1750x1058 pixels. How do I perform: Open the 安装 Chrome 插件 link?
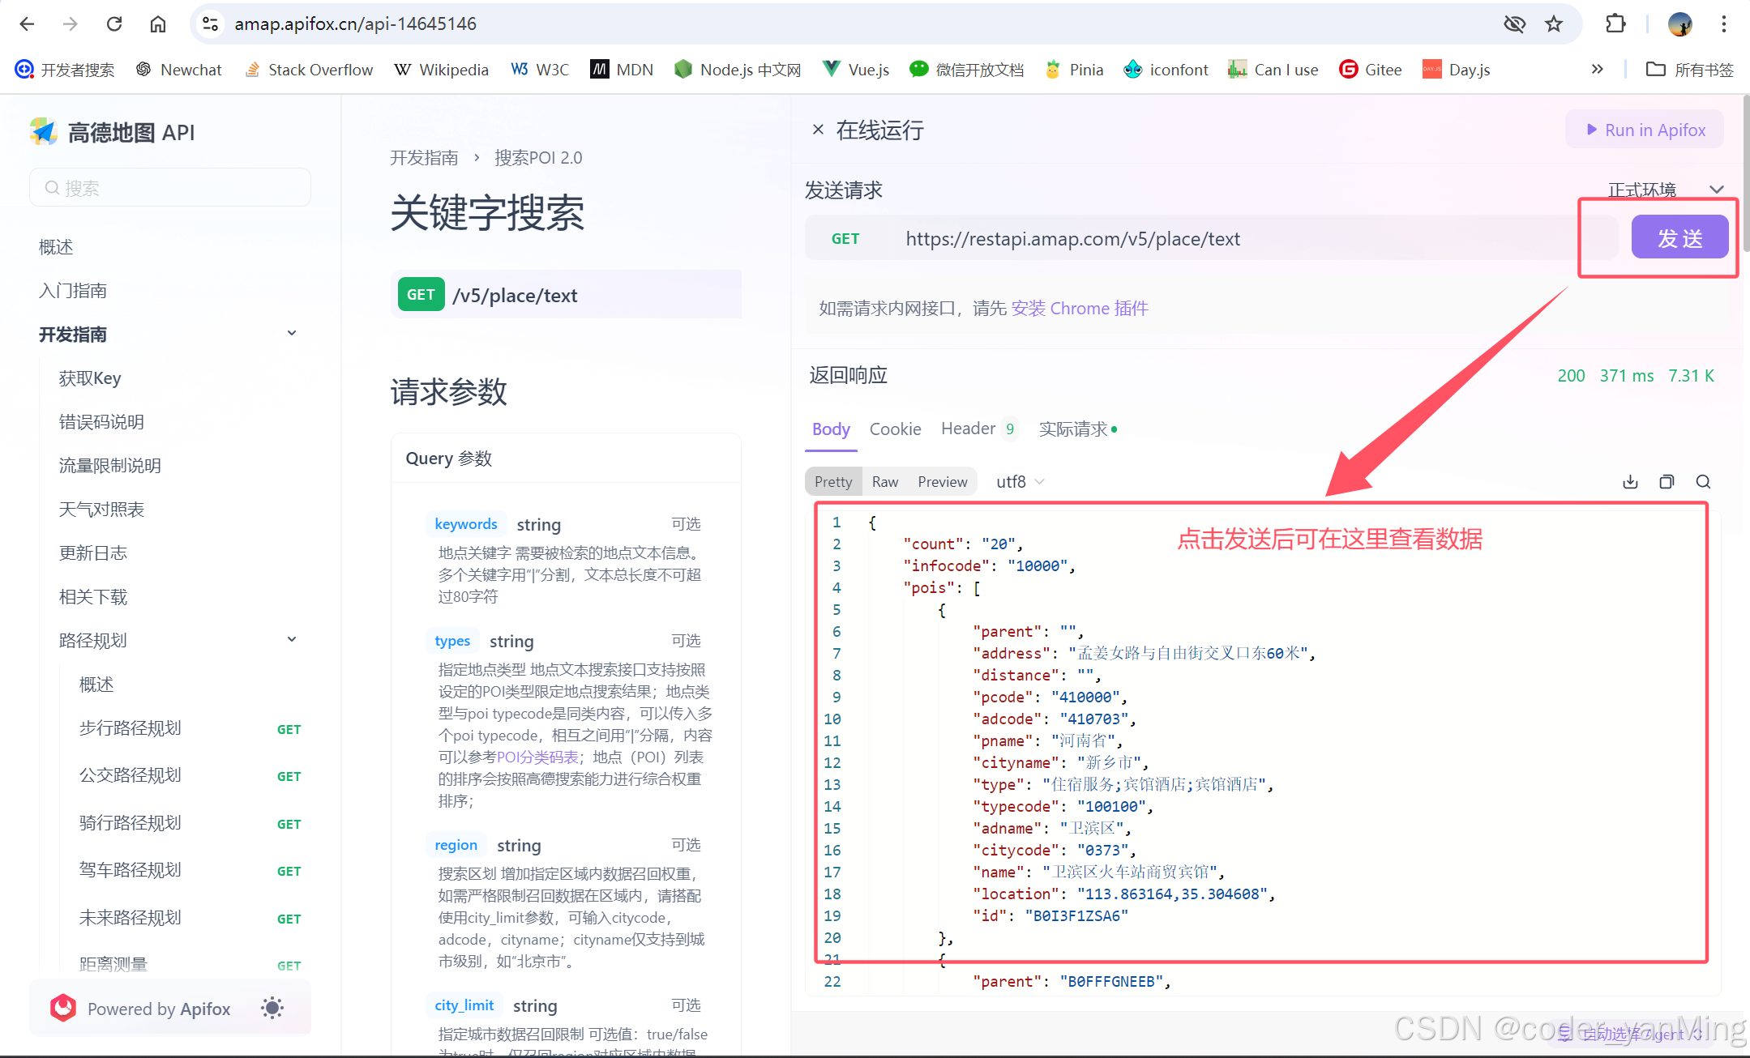[1080, 309]
